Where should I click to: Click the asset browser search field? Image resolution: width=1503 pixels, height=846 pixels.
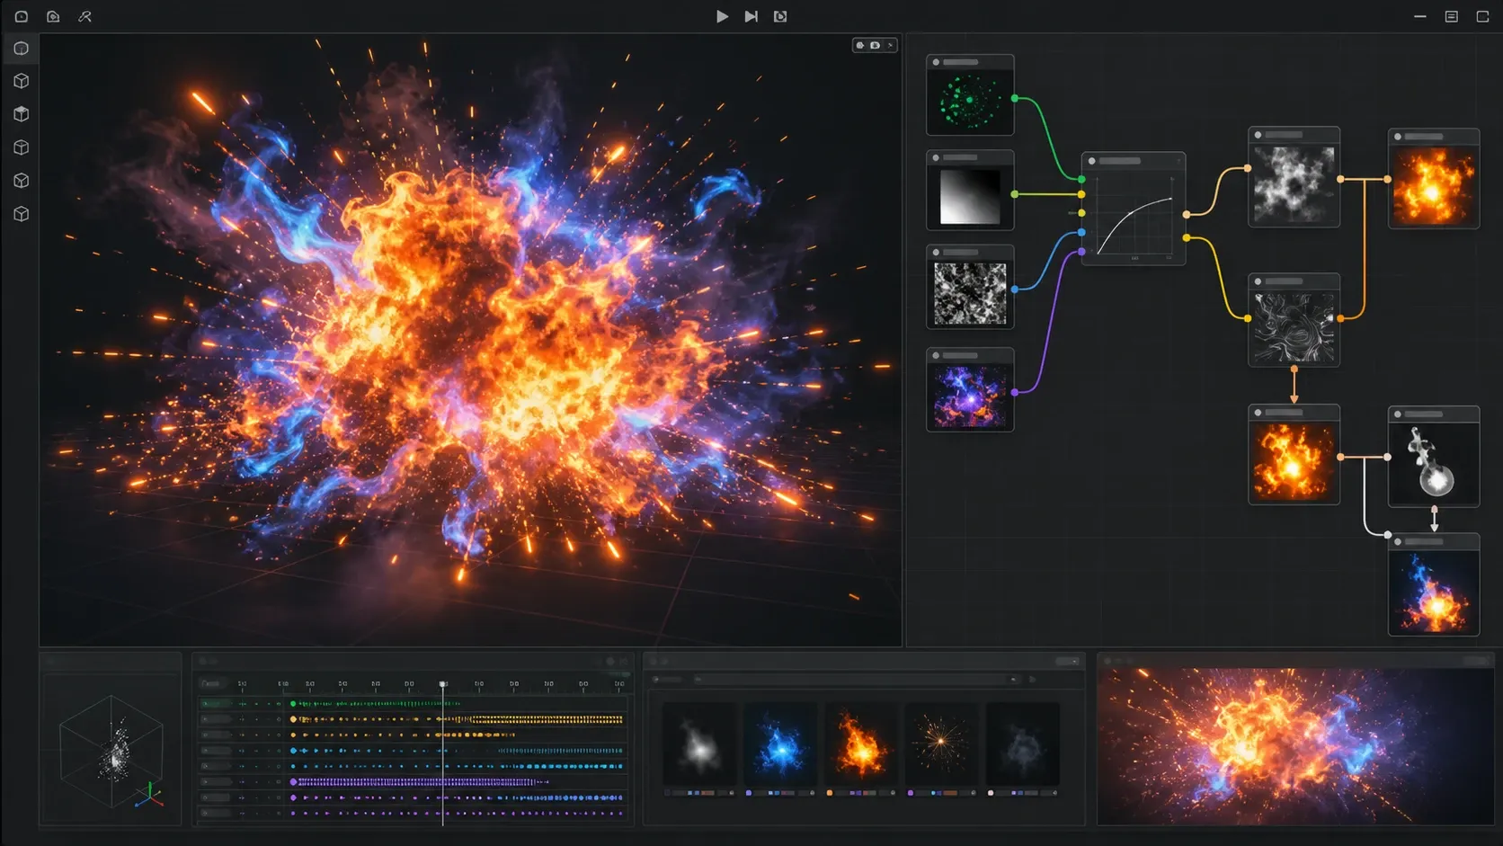[857, 680]
